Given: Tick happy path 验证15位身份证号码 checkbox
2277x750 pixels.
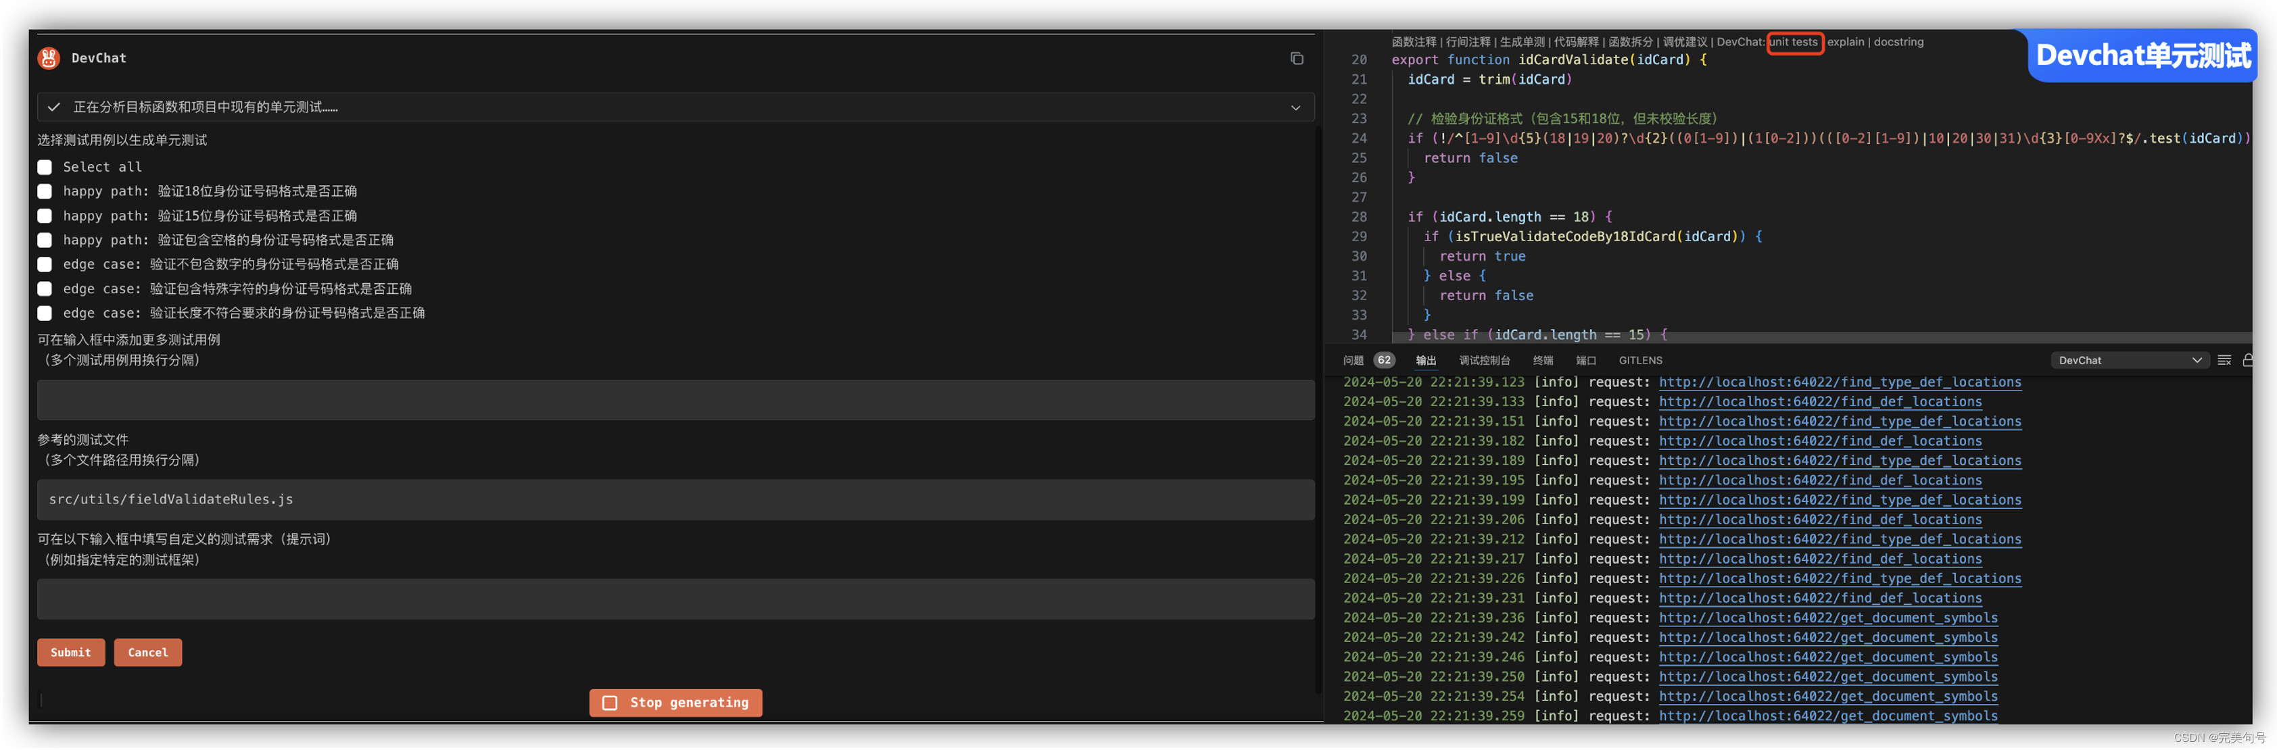Looking at the screenshot, I should pos(45,216).
